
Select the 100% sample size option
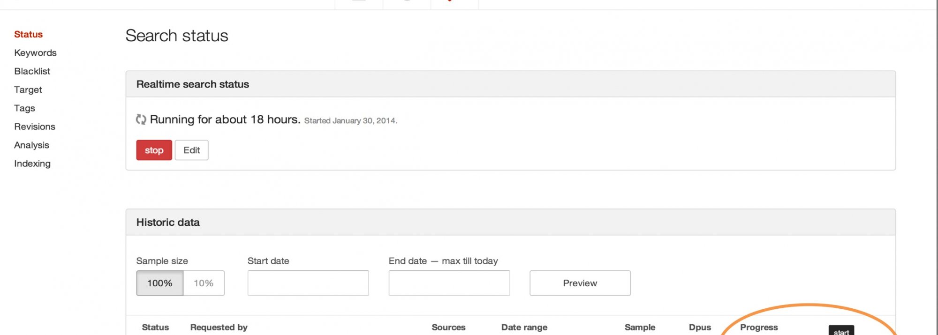(x=159, y=283)
